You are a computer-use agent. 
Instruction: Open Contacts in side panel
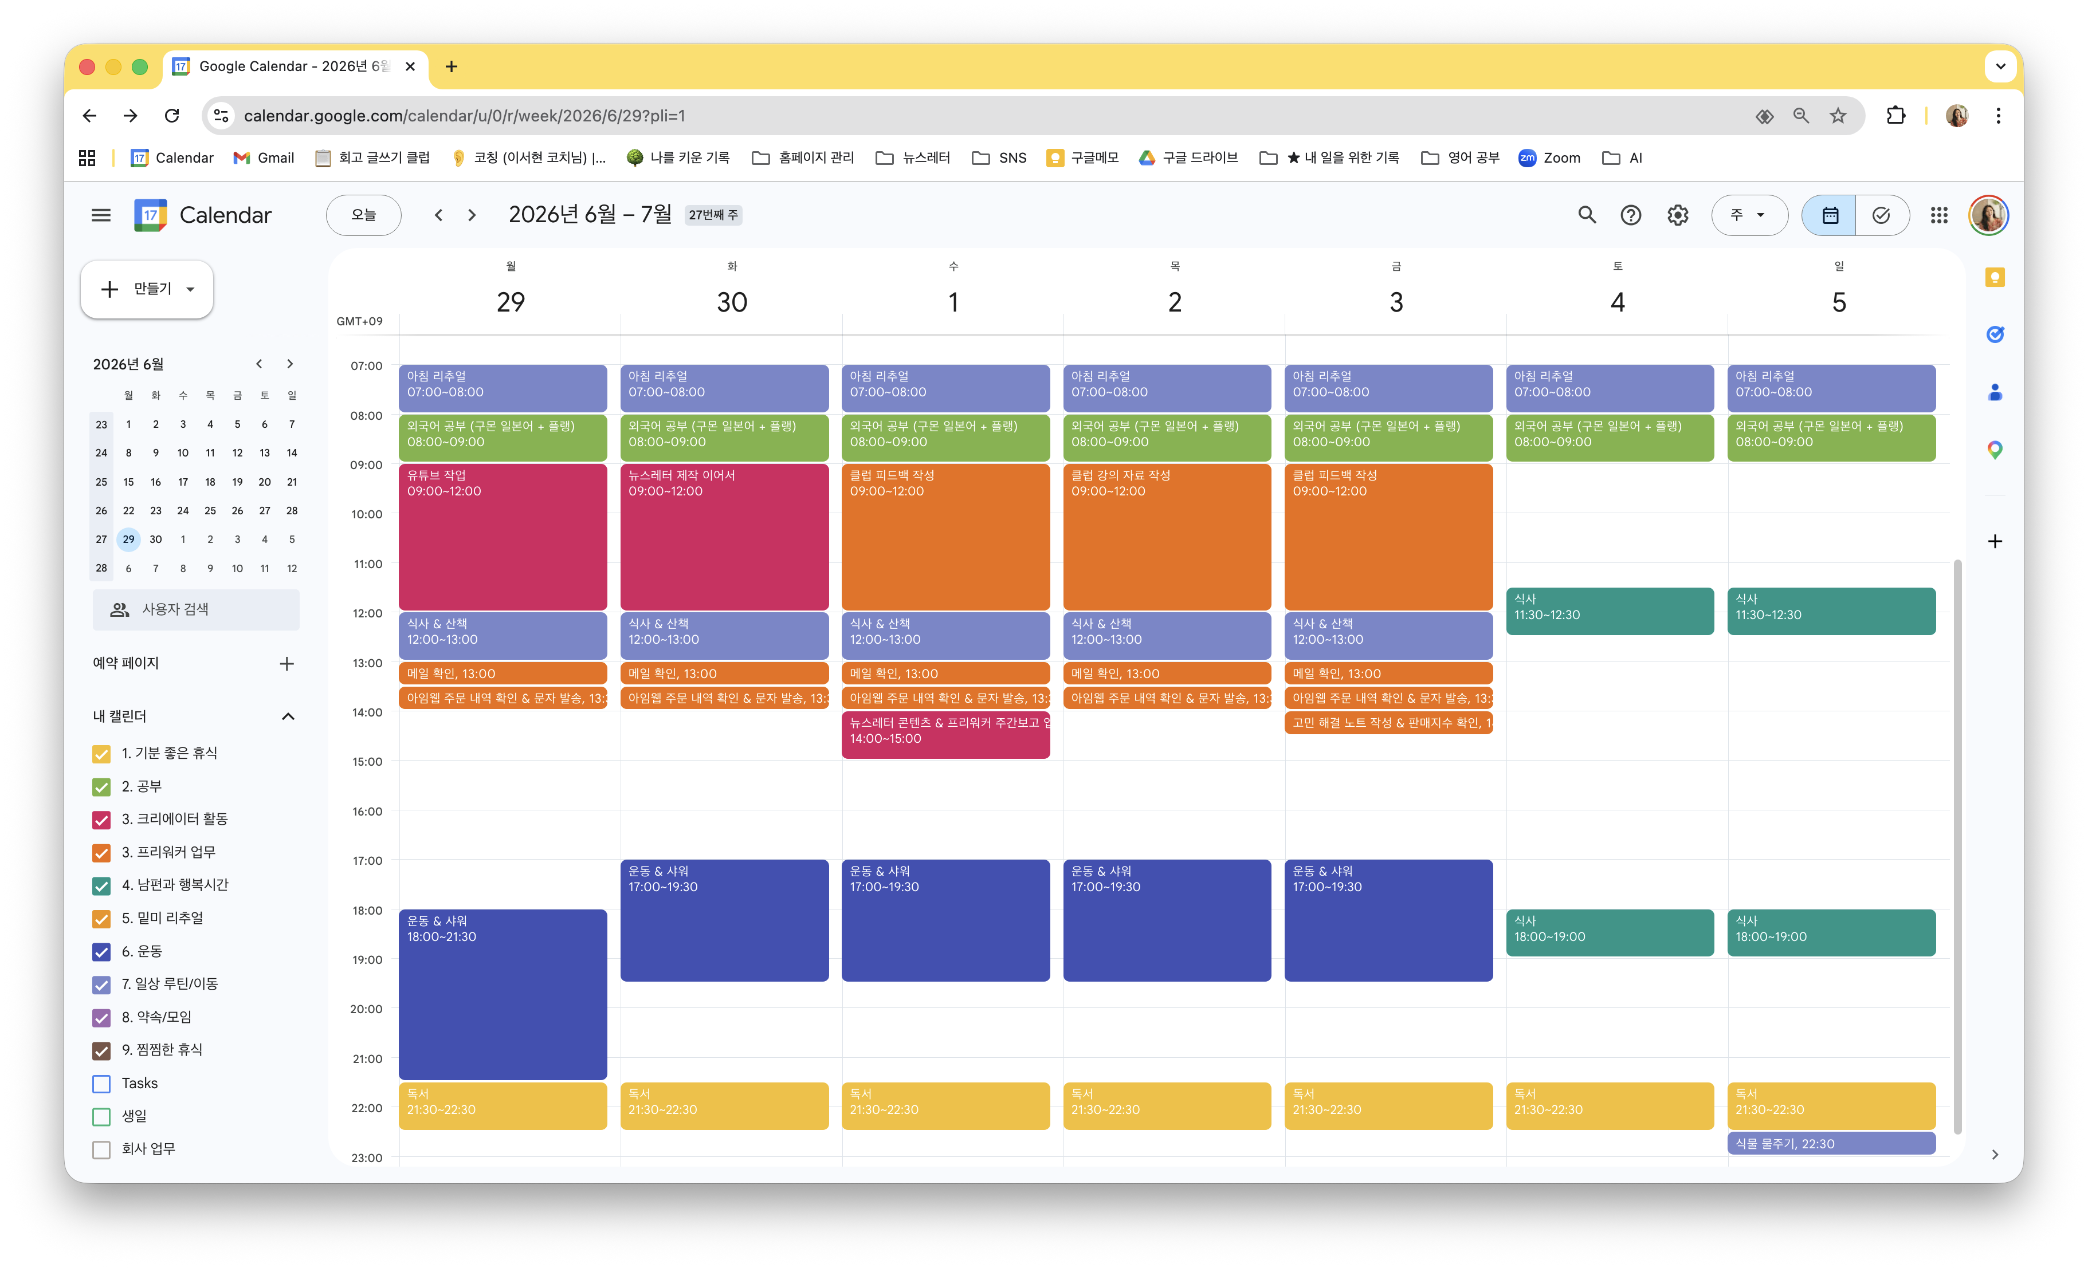click(x=1995, y=392)
